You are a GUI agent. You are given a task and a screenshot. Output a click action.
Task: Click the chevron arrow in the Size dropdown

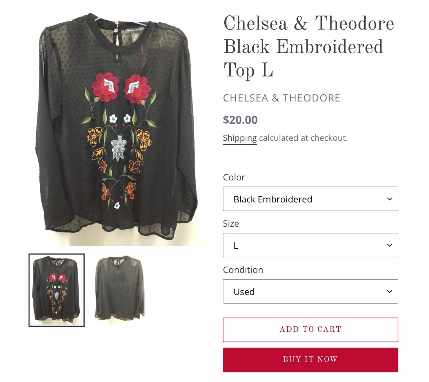[x=389, y=245]
